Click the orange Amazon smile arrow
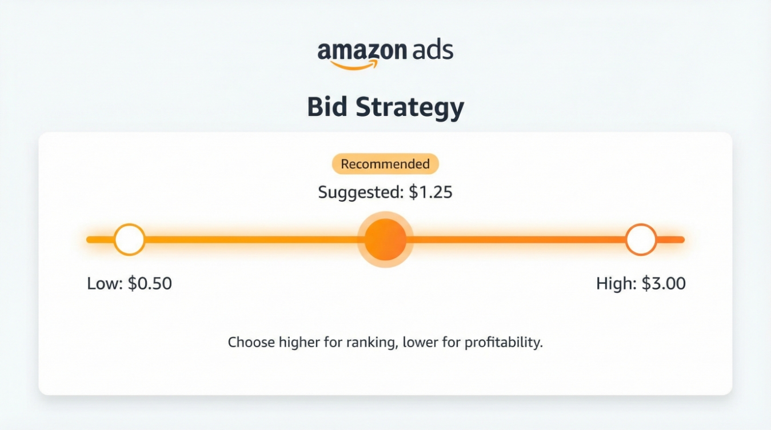The image size is (771, 430). (354, 66)
